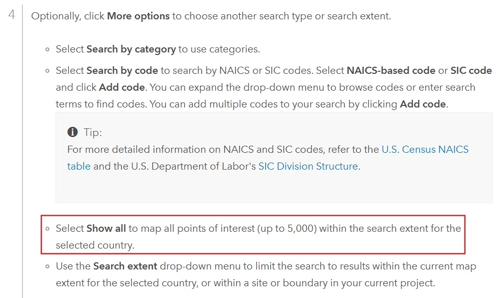Click the "Tip:" heading label
This screenshot has height=298, width=497.
[93, 132]
